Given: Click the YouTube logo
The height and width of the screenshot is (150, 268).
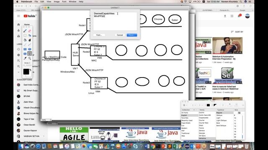Looking at the screenshot, I should pos(30,16).
